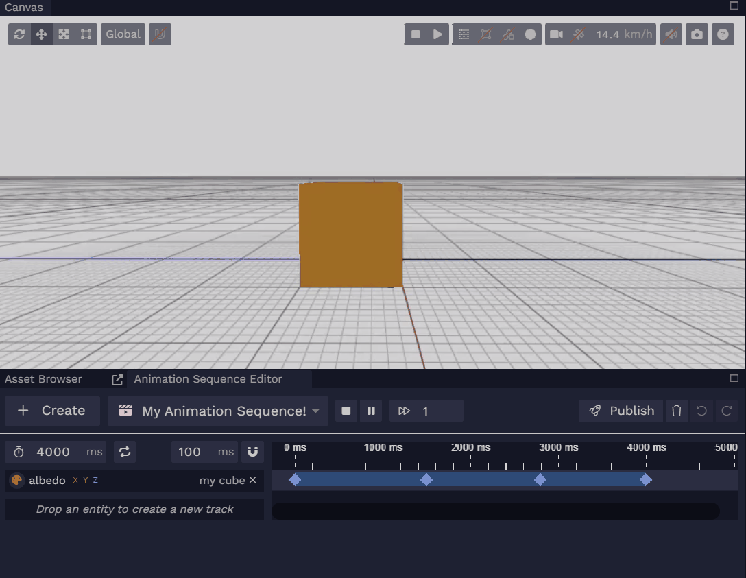Open the Global coordinate space selector
Viewport: 746px width, 578px height.
click(x=123, y=34)
